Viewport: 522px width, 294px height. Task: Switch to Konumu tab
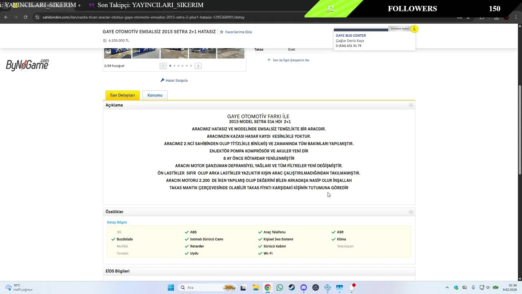[155, 95]
